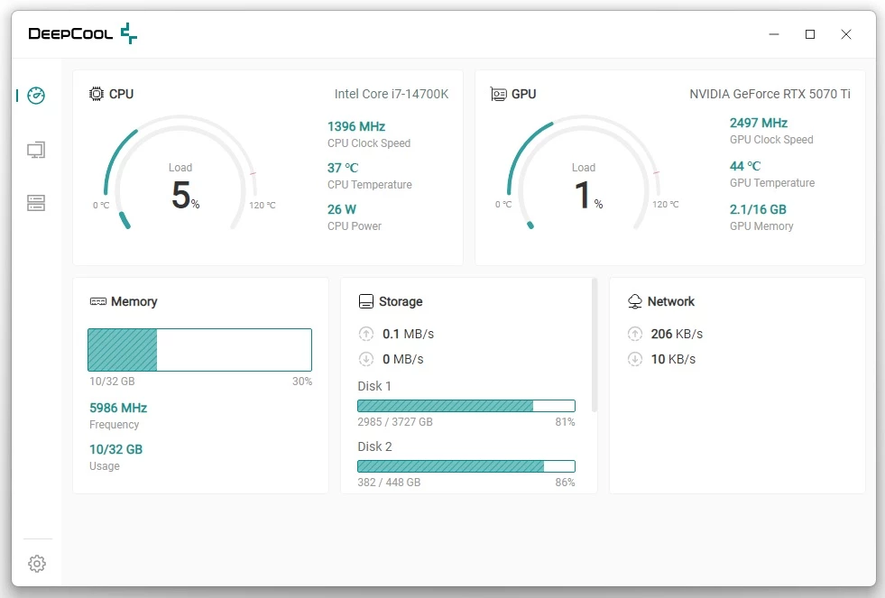Click the CPU chip icon
This screenshot has width=885, height=598.
97,94
